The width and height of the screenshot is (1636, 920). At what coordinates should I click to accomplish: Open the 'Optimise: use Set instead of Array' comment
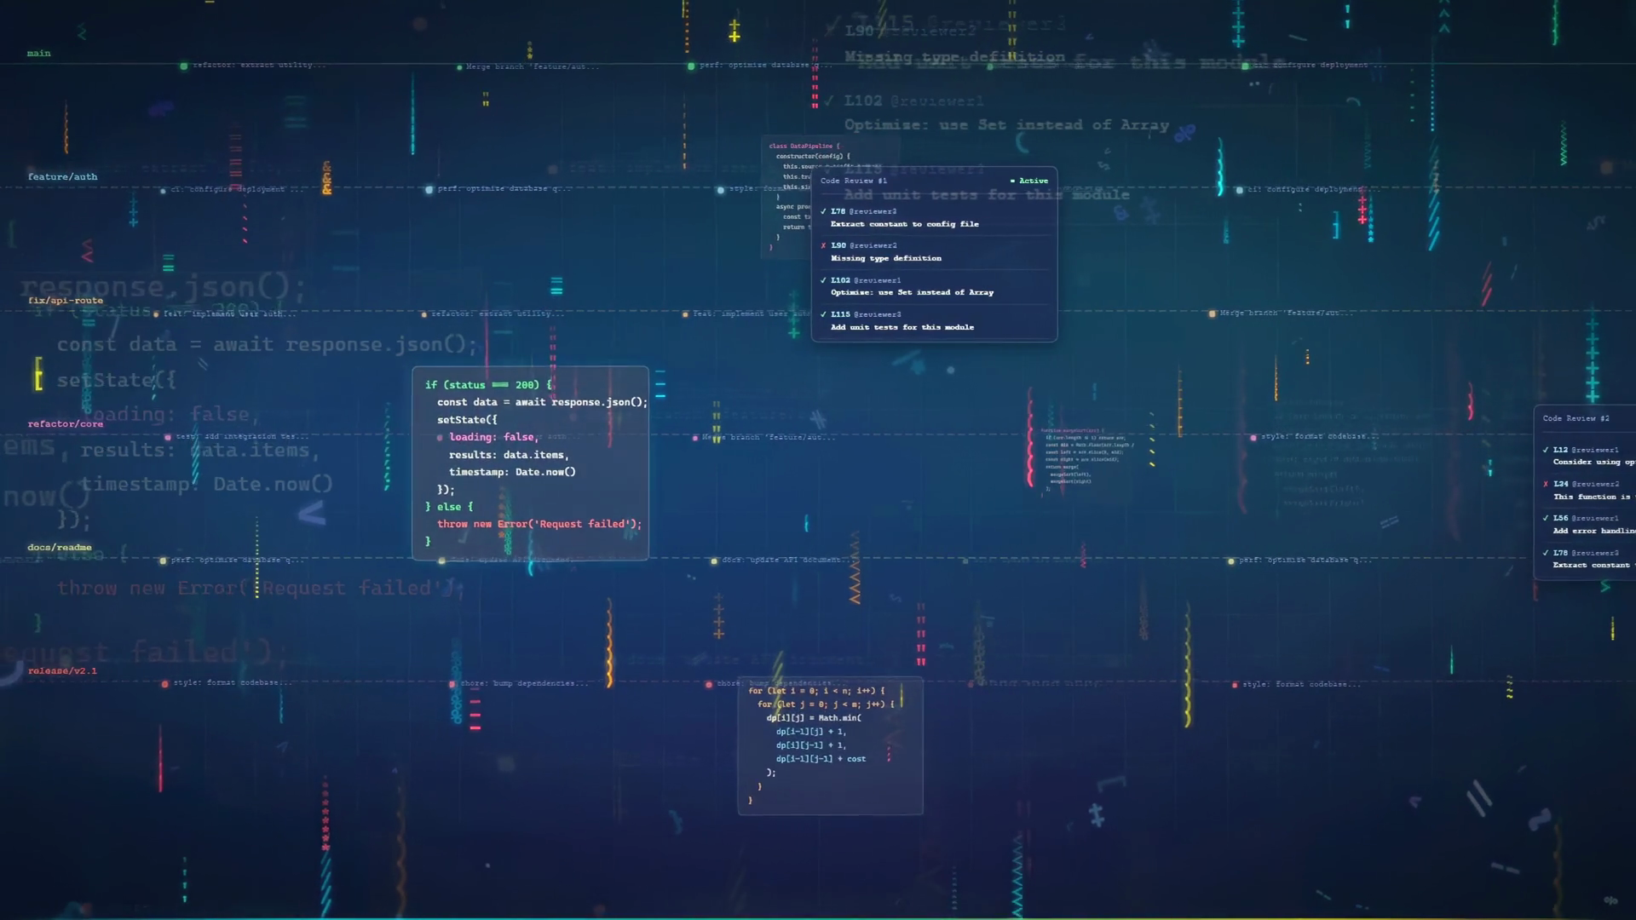[913, 292]
